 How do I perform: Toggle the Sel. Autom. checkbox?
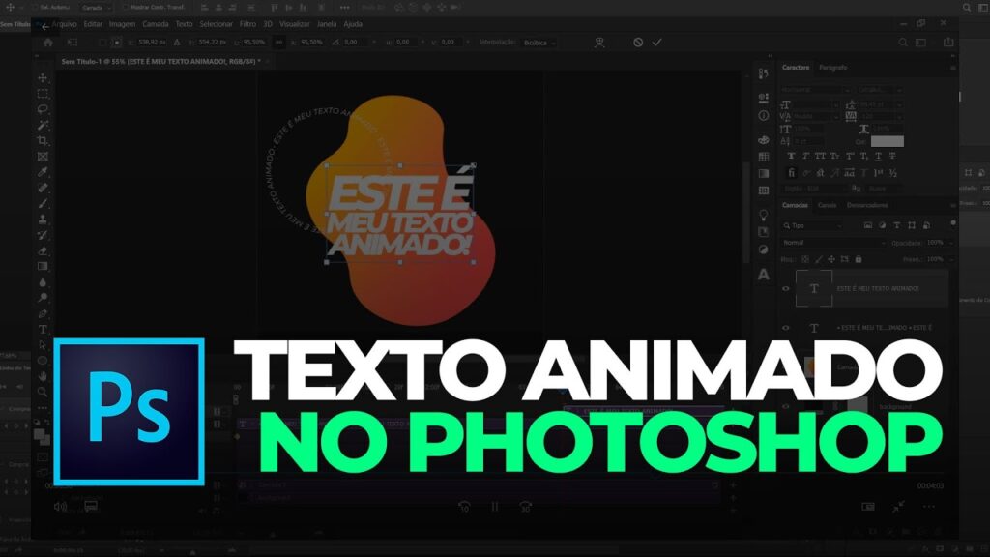(36, 8)
